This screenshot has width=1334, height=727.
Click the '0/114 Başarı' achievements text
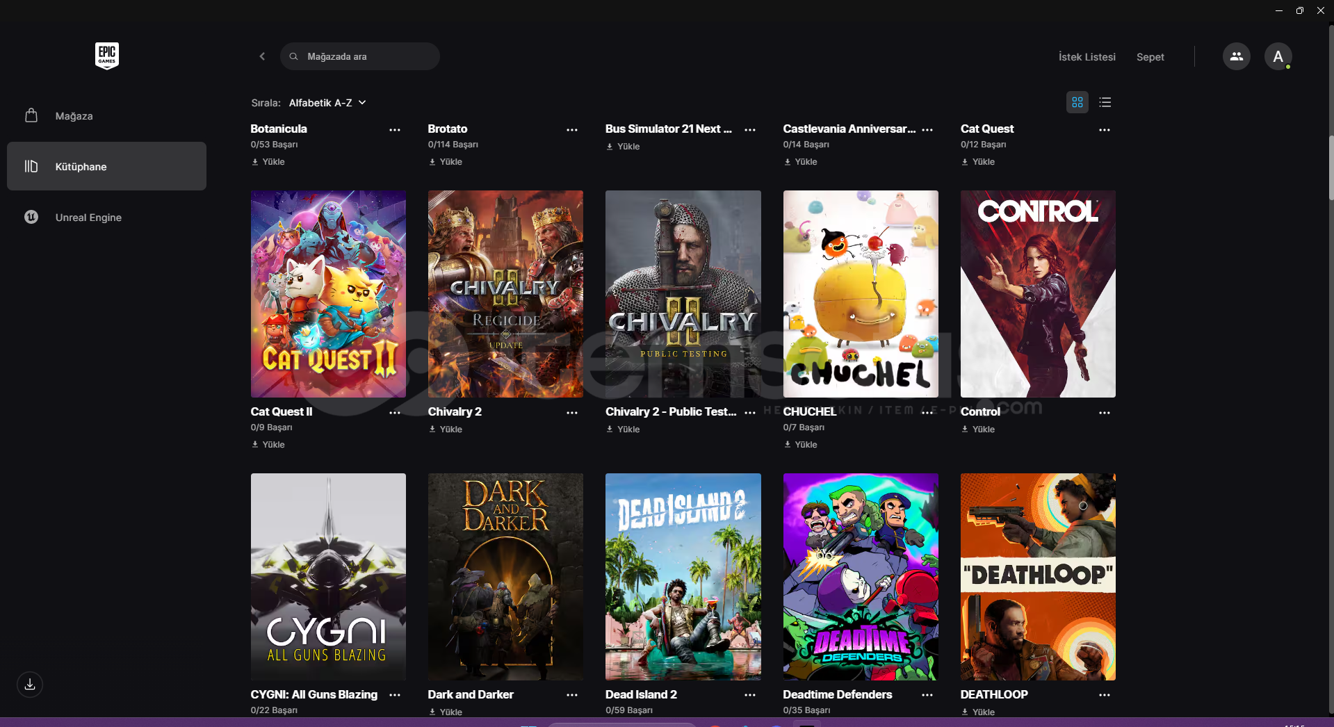tap(453, 145)
